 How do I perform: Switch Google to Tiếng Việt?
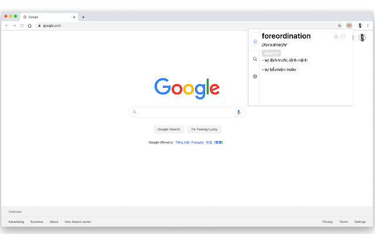click(x=182, y=142)
